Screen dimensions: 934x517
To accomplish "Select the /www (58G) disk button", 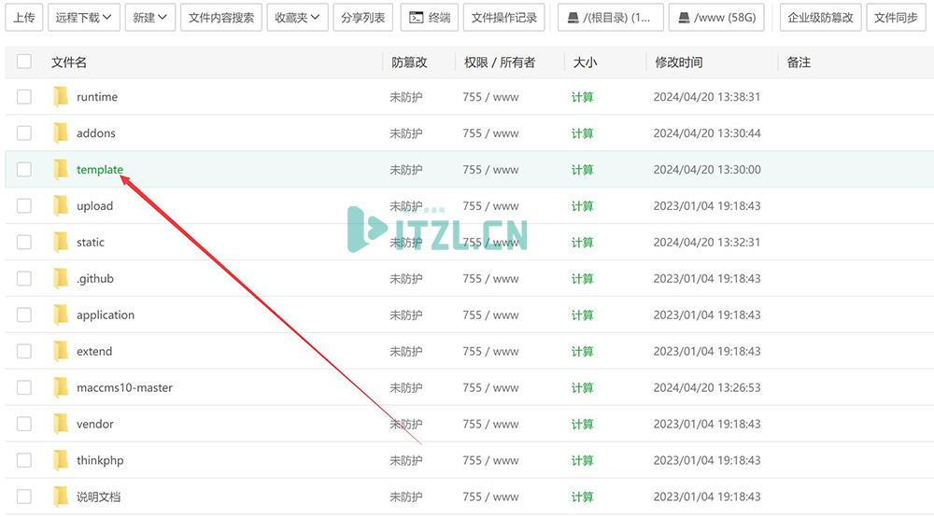I will tap(716, 18).
